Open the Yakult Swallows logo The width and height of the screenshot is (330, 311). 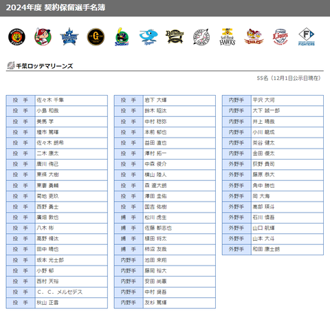pyautogui.click(x=122, y=36)
